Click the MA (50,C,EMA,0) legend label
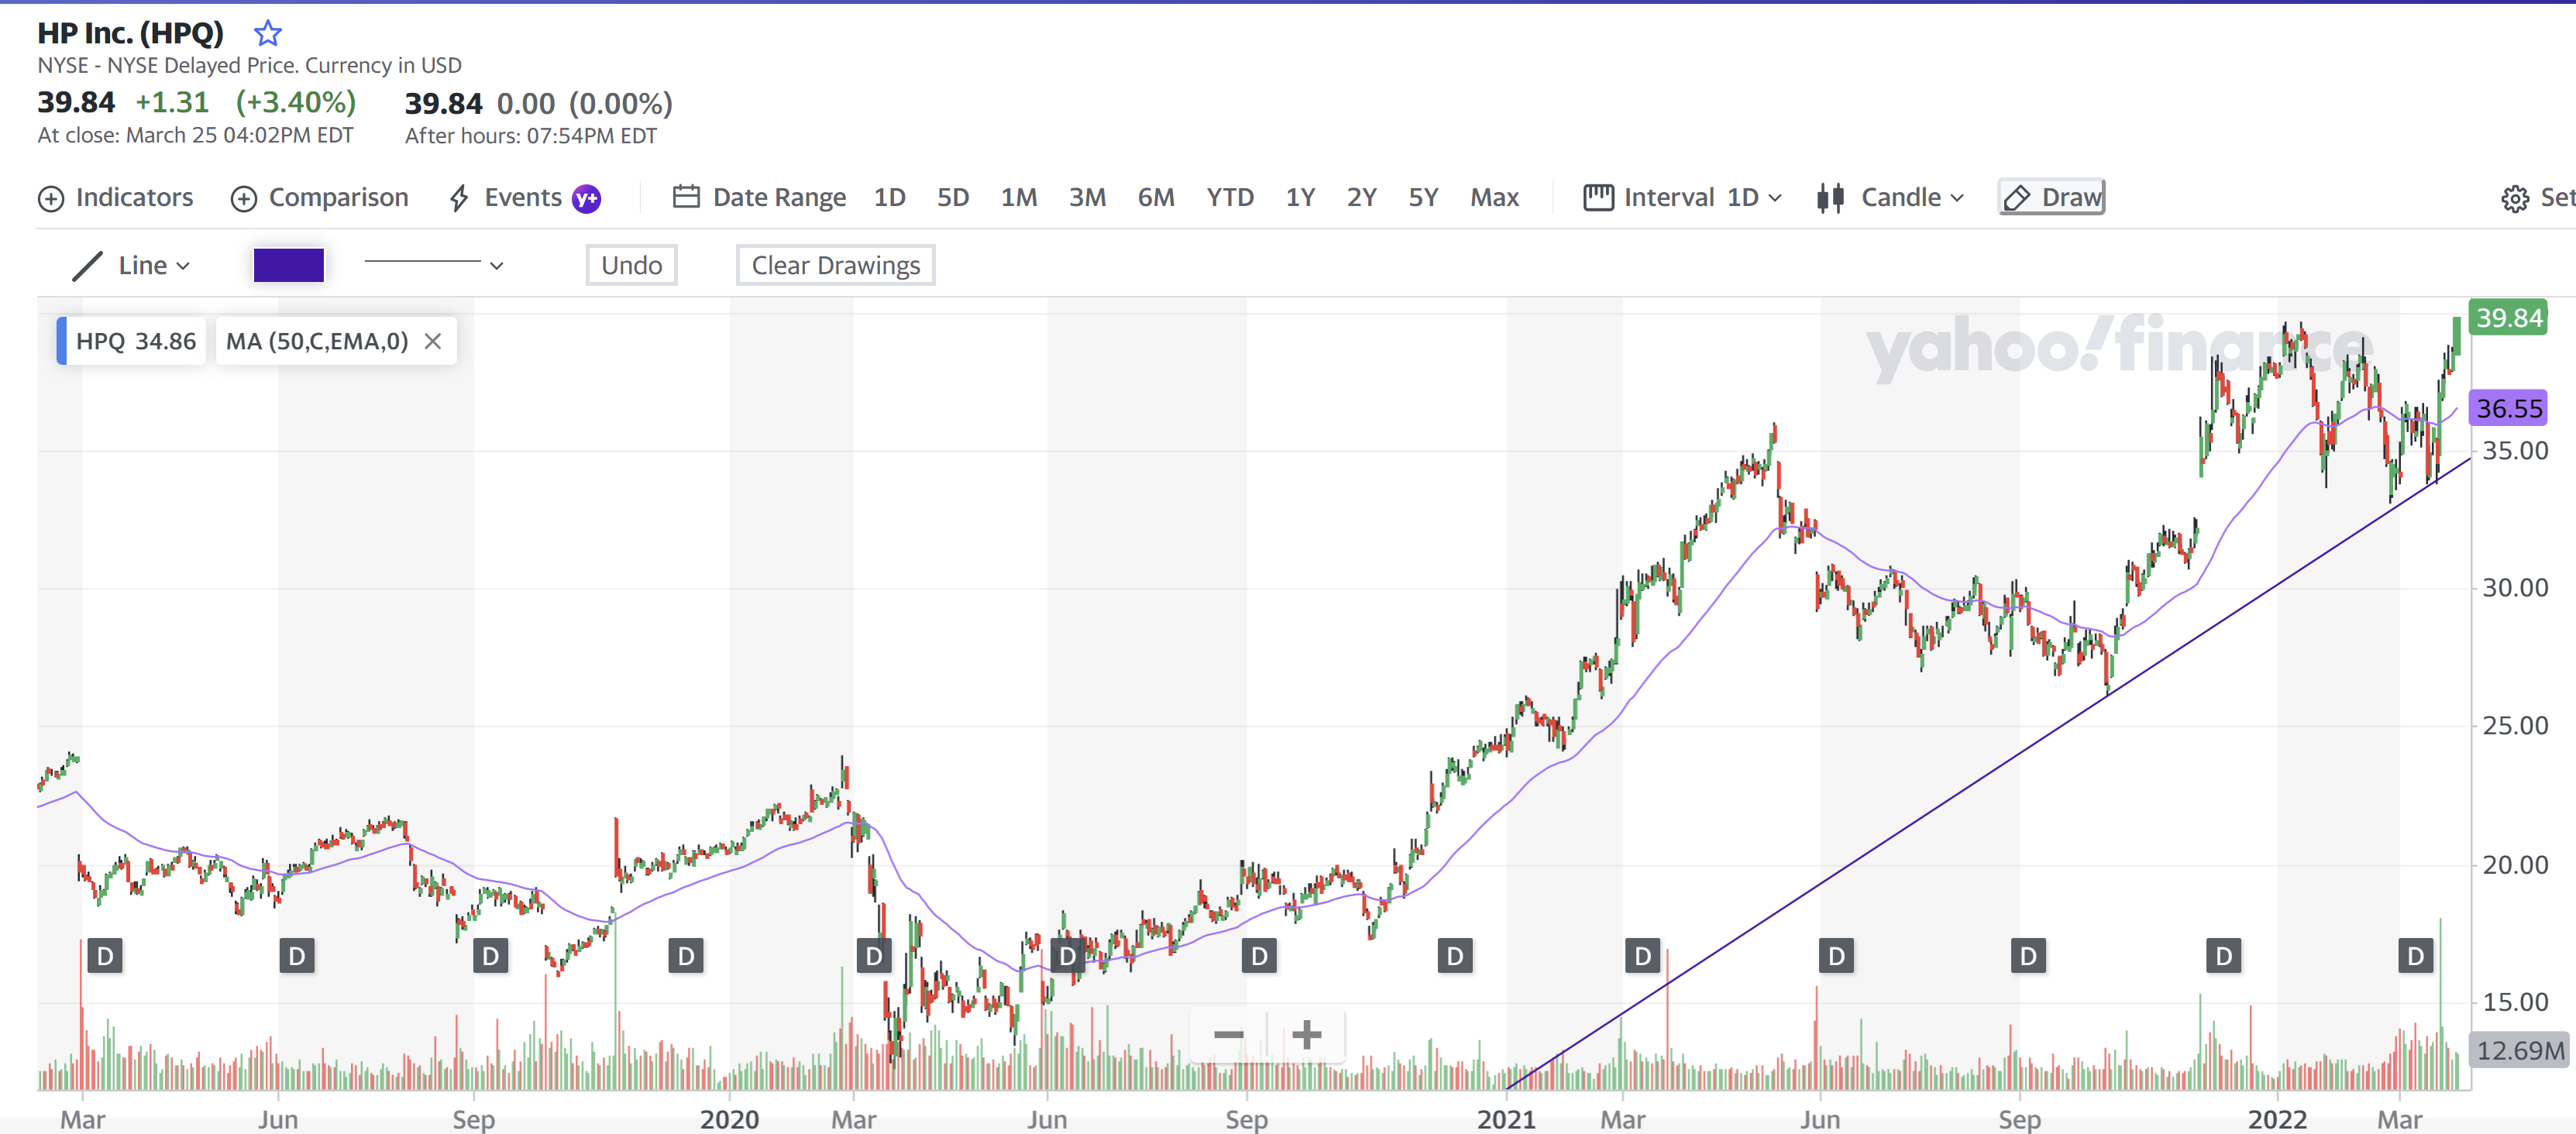The width and height of the screenshot is (2576, 1134). 317,341
